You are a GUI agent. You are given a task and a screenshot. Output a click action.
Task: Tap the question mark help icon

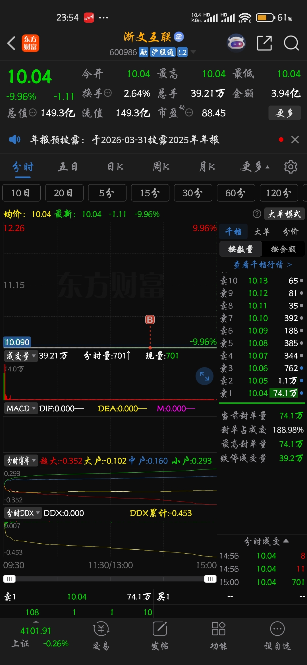coord(257,214)
